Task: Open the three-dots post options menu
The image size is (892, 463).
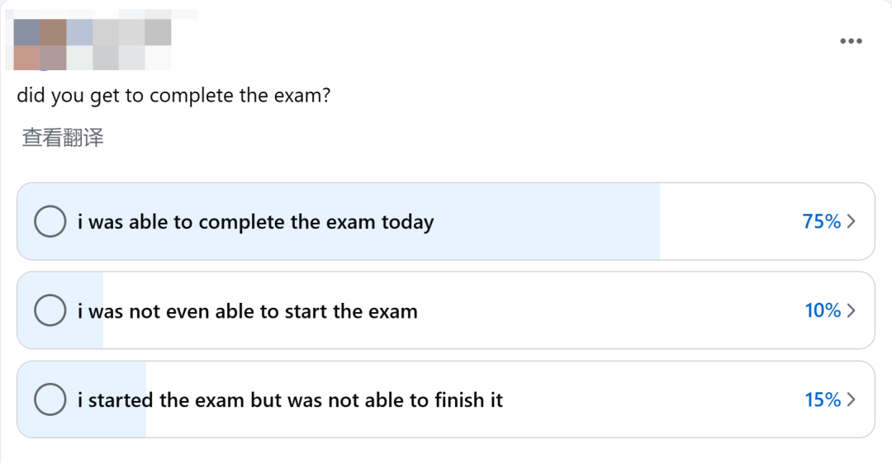Action: click(x=851, y=41)
